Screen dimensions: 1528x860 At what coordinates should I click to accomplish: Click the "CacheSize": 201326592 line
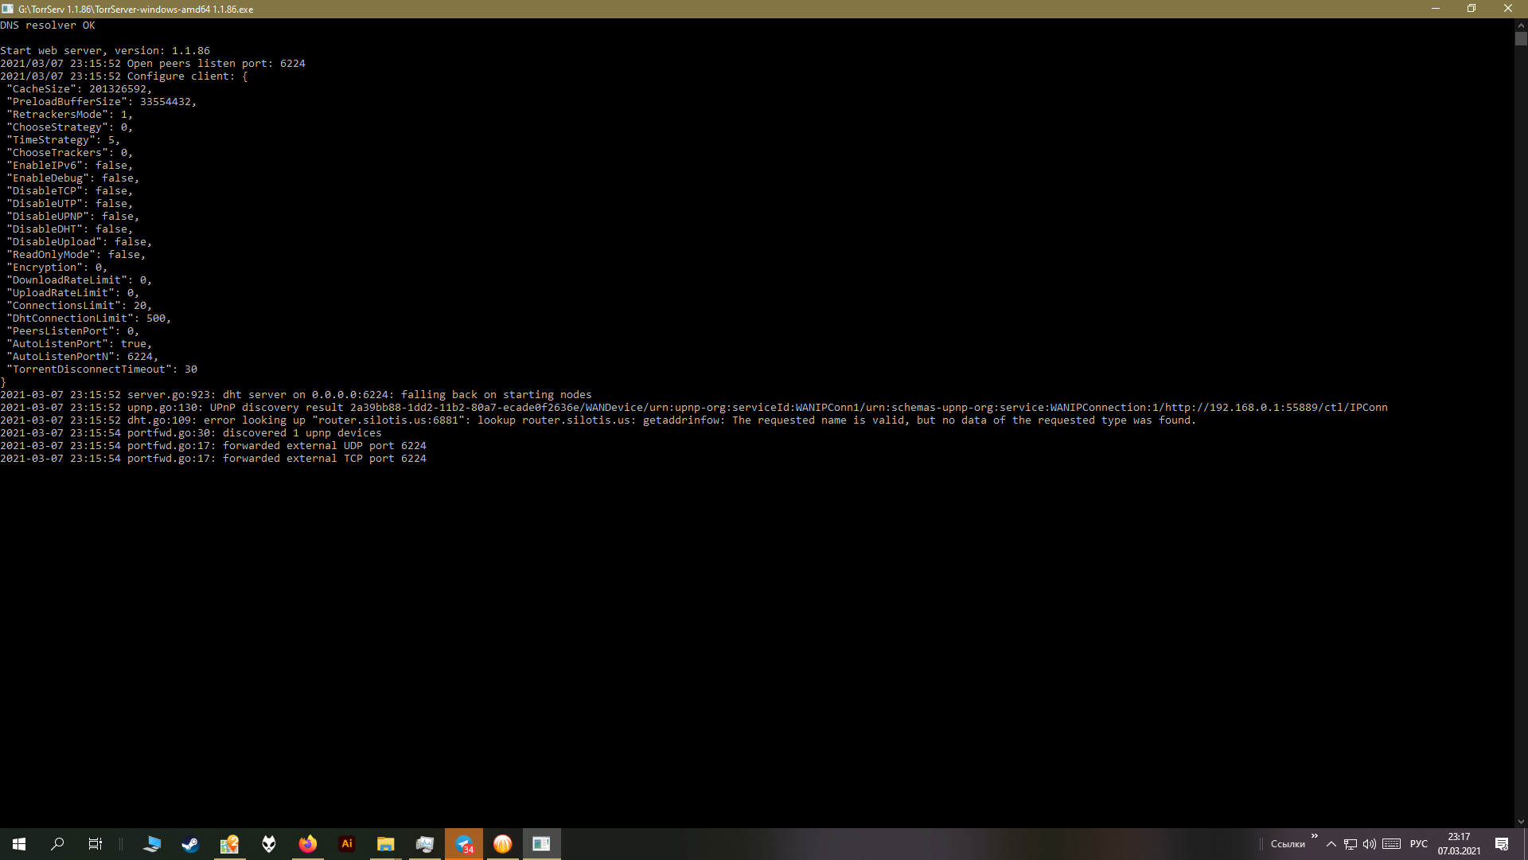coord(80,89)
